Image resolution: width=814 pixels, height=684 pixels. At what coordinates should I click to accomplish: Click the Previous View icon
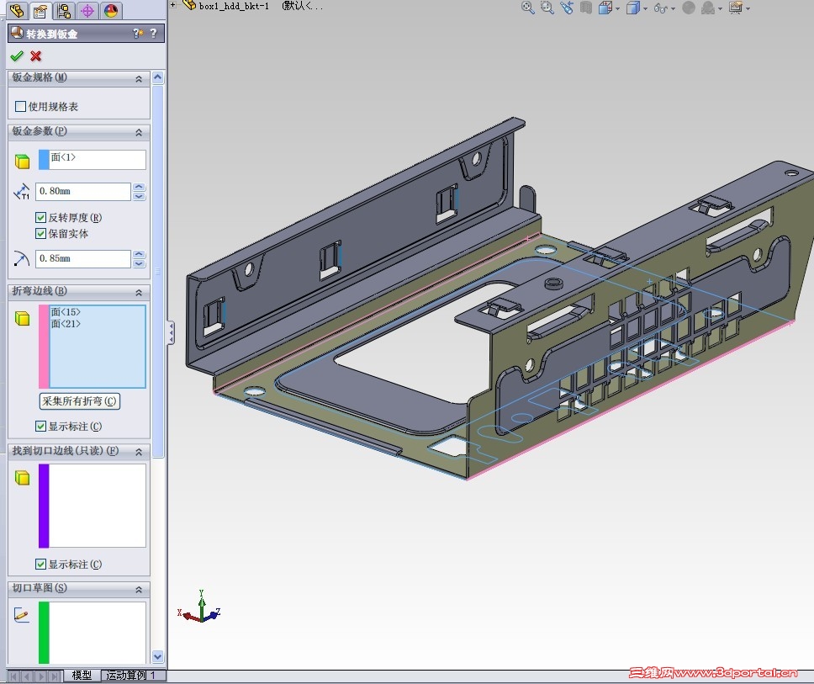pos(567,8)
